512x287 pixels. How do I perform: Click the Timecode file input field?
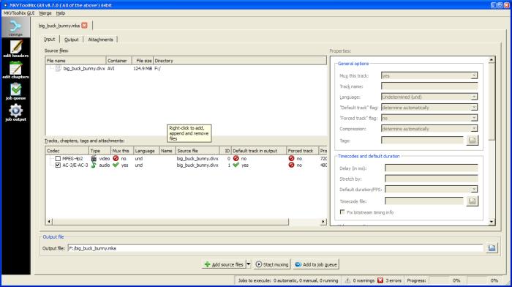point(423,201)
